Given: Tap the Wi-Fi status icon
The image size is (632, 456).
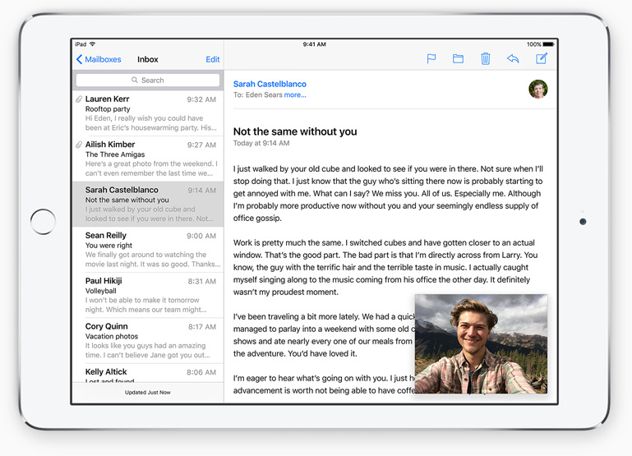Looking at the screenshot, I should tap(93, 44).
